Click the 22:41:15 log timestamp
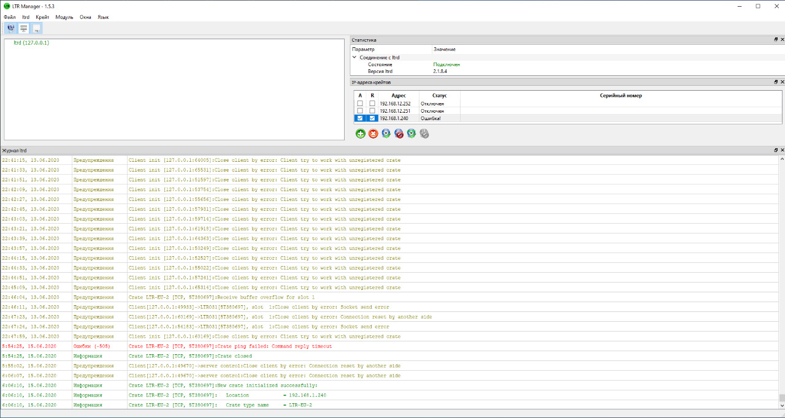The width and height of the screenshot is (785, 418). 31,160
